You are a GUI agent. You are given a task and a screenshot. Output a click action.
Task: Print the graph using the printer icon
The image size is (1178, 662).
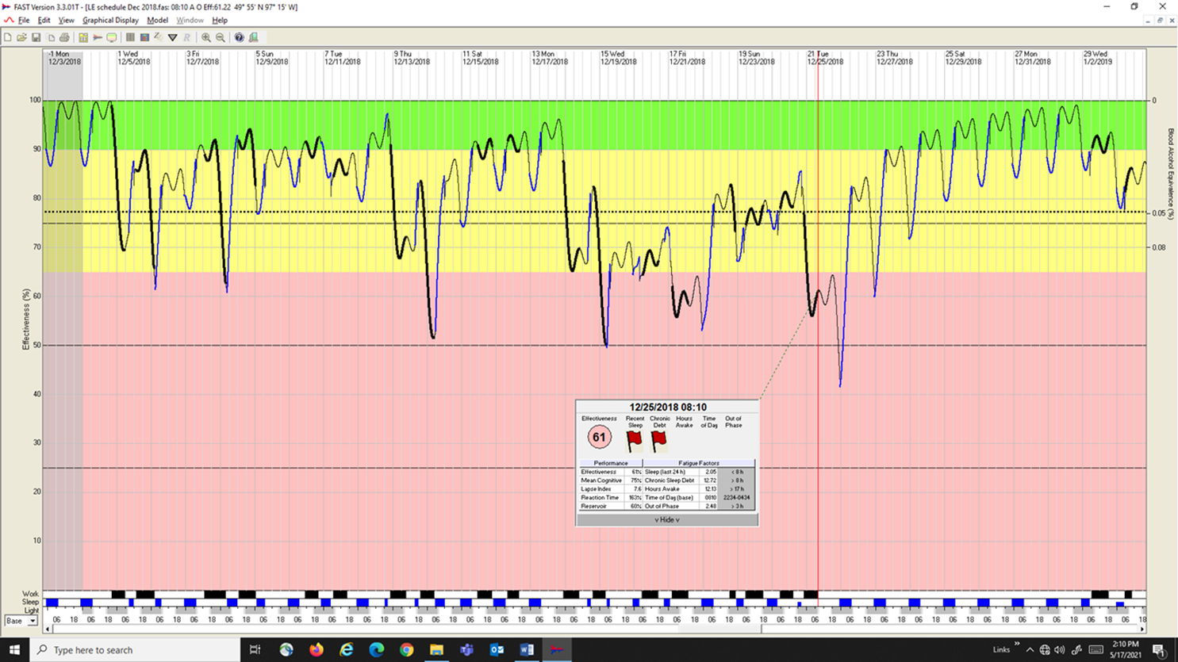[x=64, y=37]
